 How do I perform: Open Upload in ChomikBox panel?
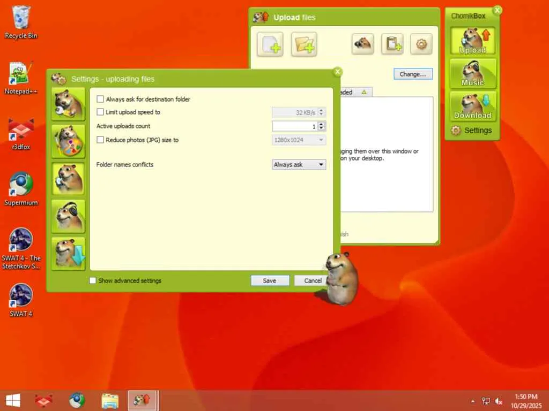click(x=473, y=41)
